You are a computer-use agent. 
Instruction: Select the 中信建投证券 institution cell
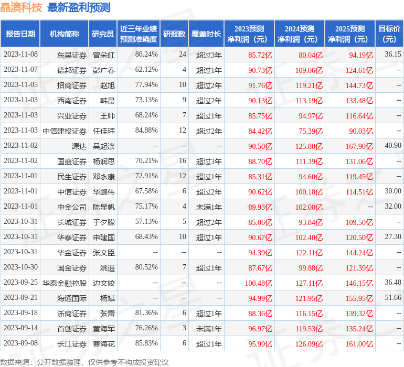pos(65,131)
